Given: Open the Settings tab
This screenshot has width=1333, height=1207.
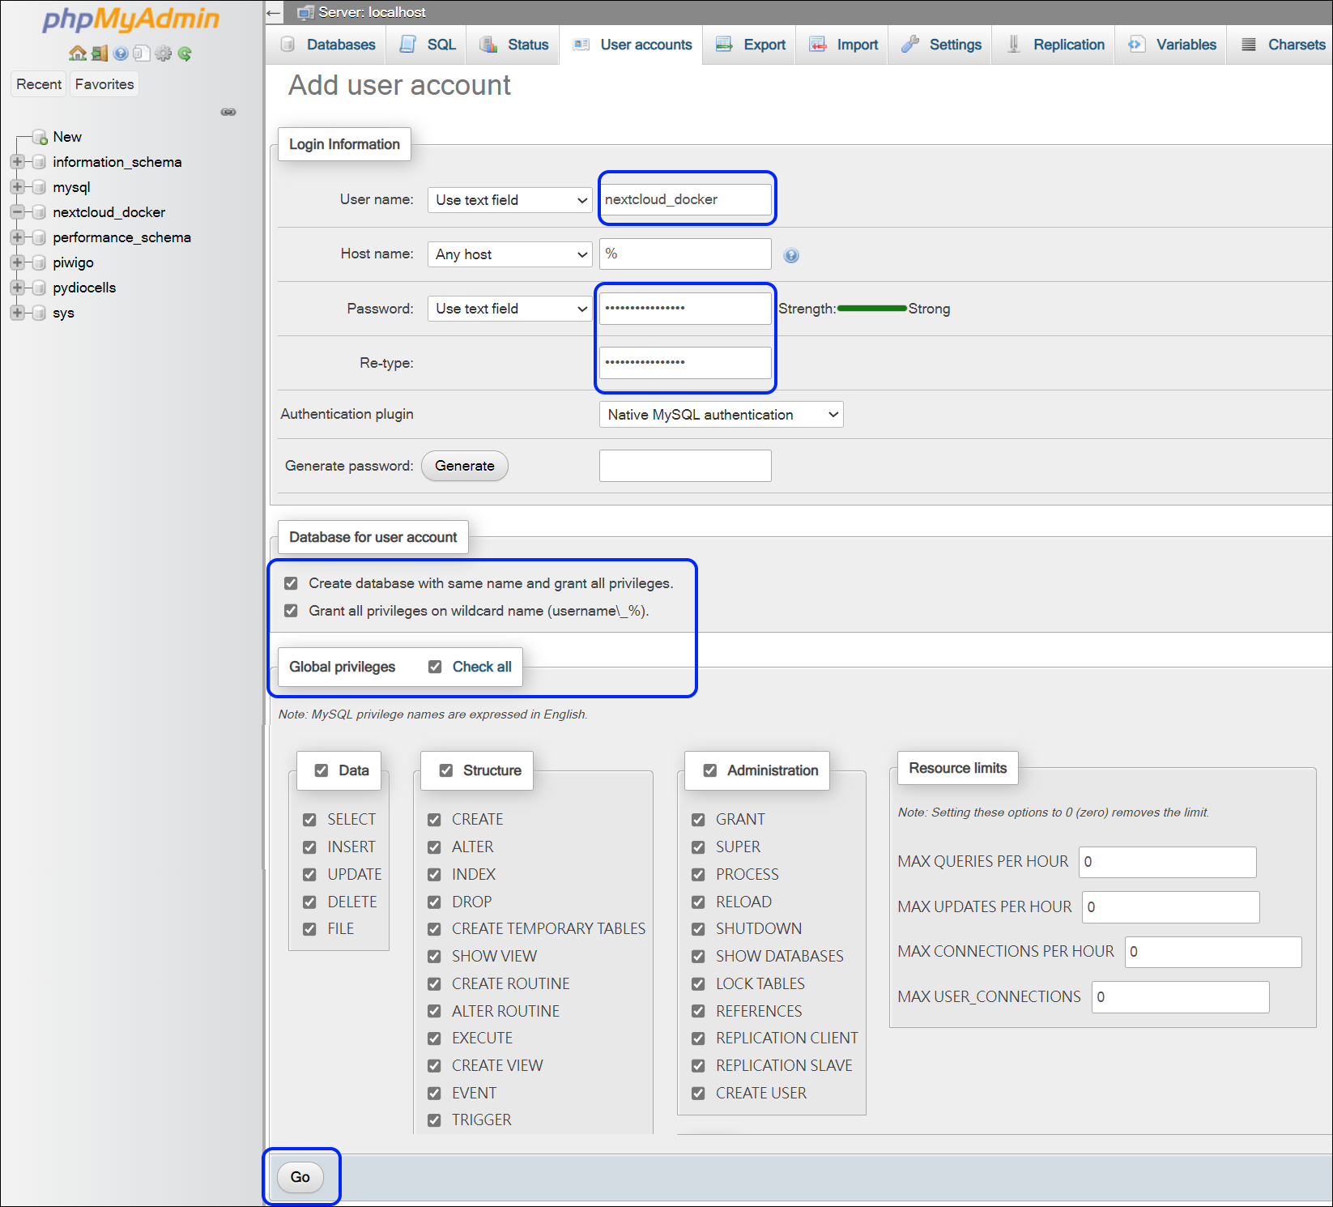Looking at the screenshot, I should click(941, 45).
